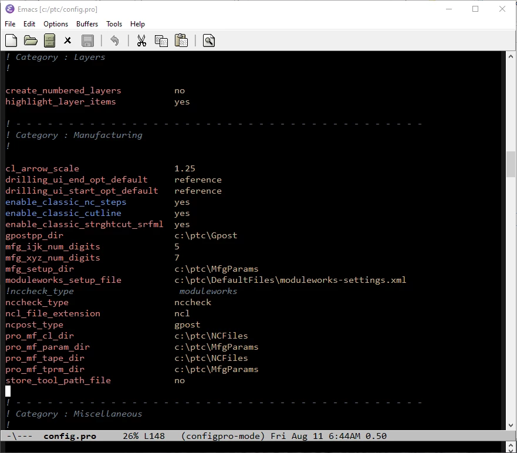This screenshot has height=453, width=517.
Task: Open the File menu
Action: tap(9, 24)
